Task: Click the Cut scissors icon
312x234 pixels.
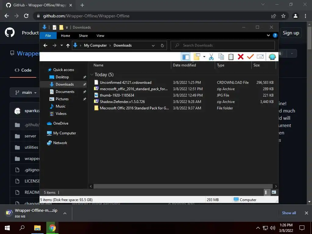Action: tap(211, 57)
